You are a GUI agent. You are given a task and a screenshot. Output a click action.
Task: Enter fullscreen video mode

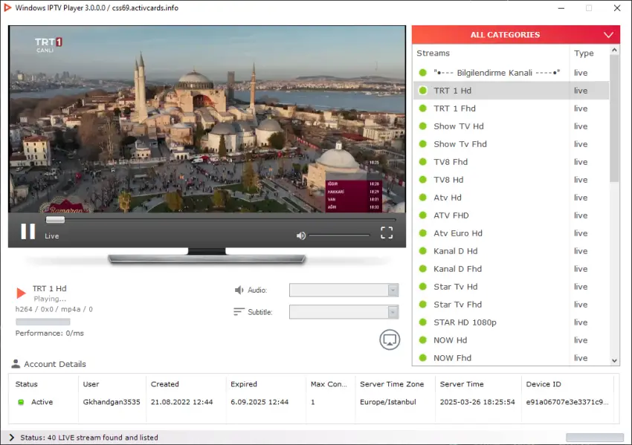[387, 233]
